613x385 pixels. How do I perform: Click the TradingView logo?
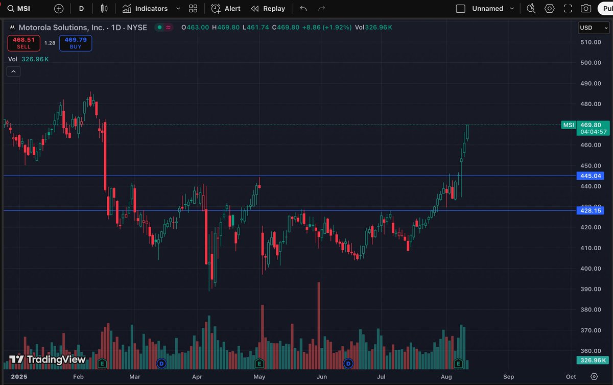[x=48, y=359]
